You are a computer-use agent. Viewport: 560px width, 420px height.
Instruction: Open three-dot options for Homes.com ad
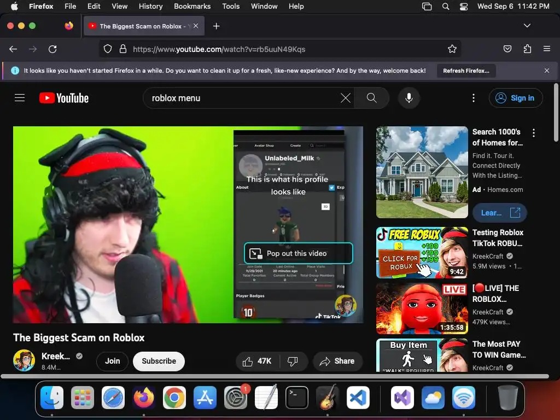coord(534,133)
